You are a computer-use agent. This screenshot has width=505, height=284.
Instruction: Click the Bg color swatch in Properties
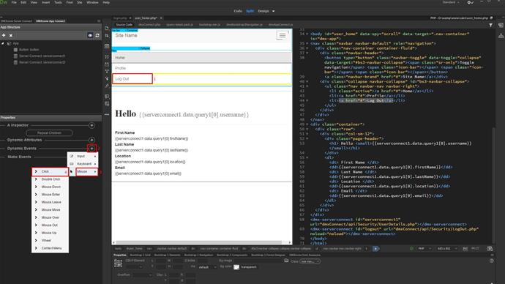point(236,267)
